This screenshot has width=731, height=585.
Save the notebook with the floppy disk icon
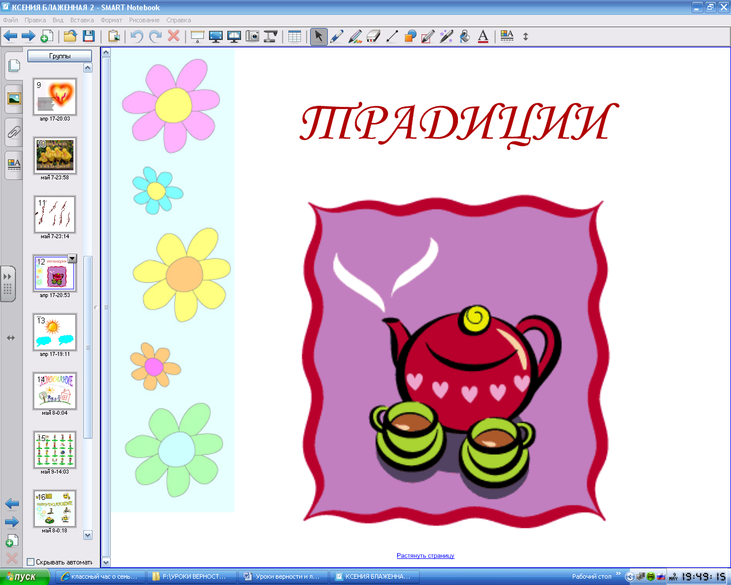click(89, 36)
